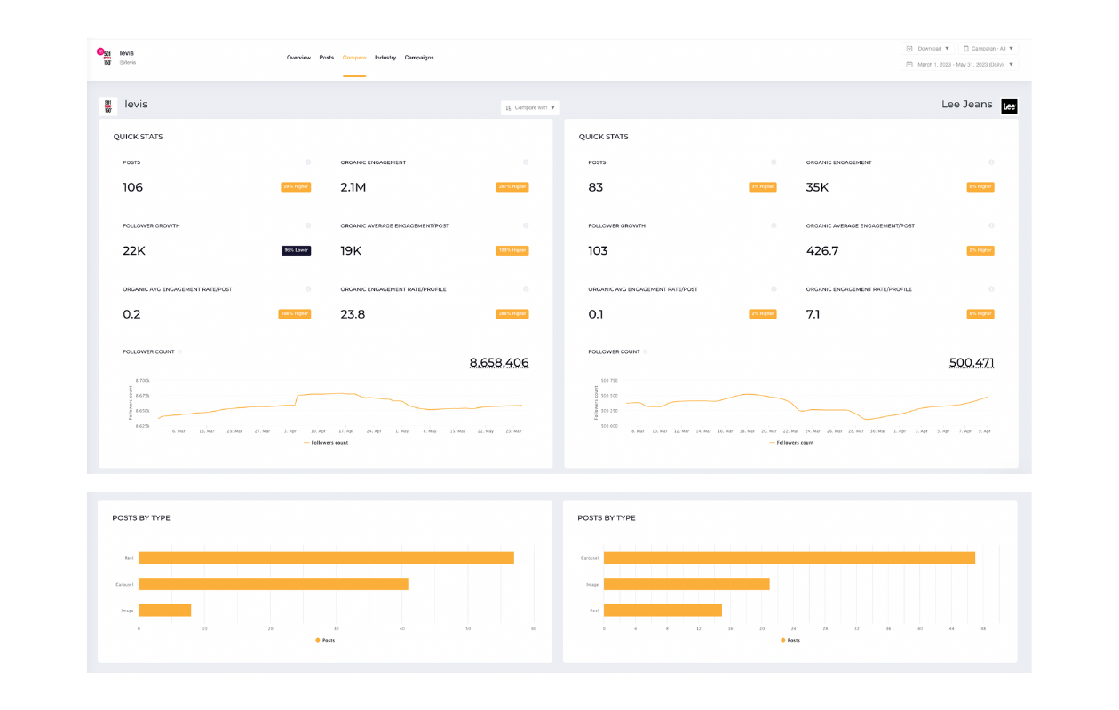This screenshot has width=1119, height=710.
Task: Click the download icon next to Download label
Action: [x=909, y=49]
